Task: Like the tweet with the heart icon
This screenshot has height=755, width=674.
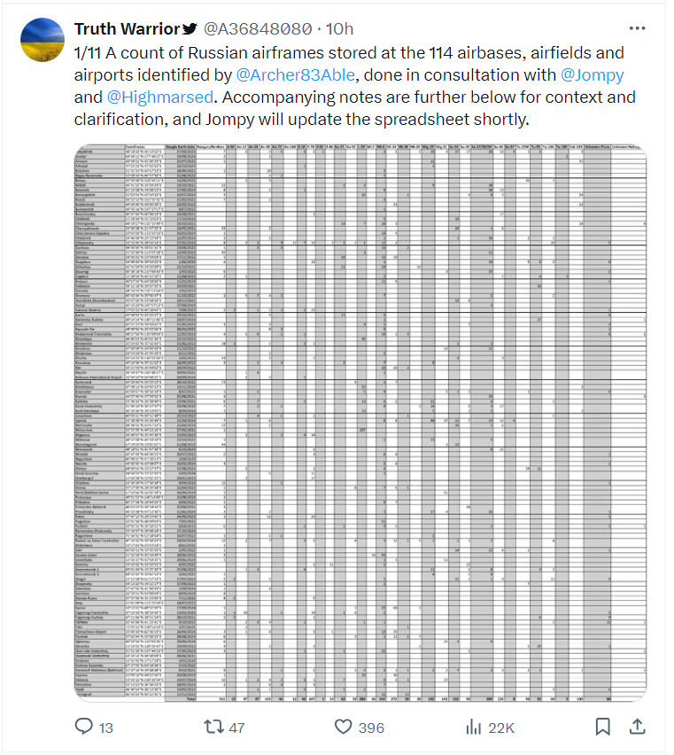Action: point(343,727)
